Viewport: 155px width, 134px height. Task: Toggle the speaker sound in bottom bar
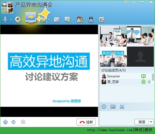point(13,122)
